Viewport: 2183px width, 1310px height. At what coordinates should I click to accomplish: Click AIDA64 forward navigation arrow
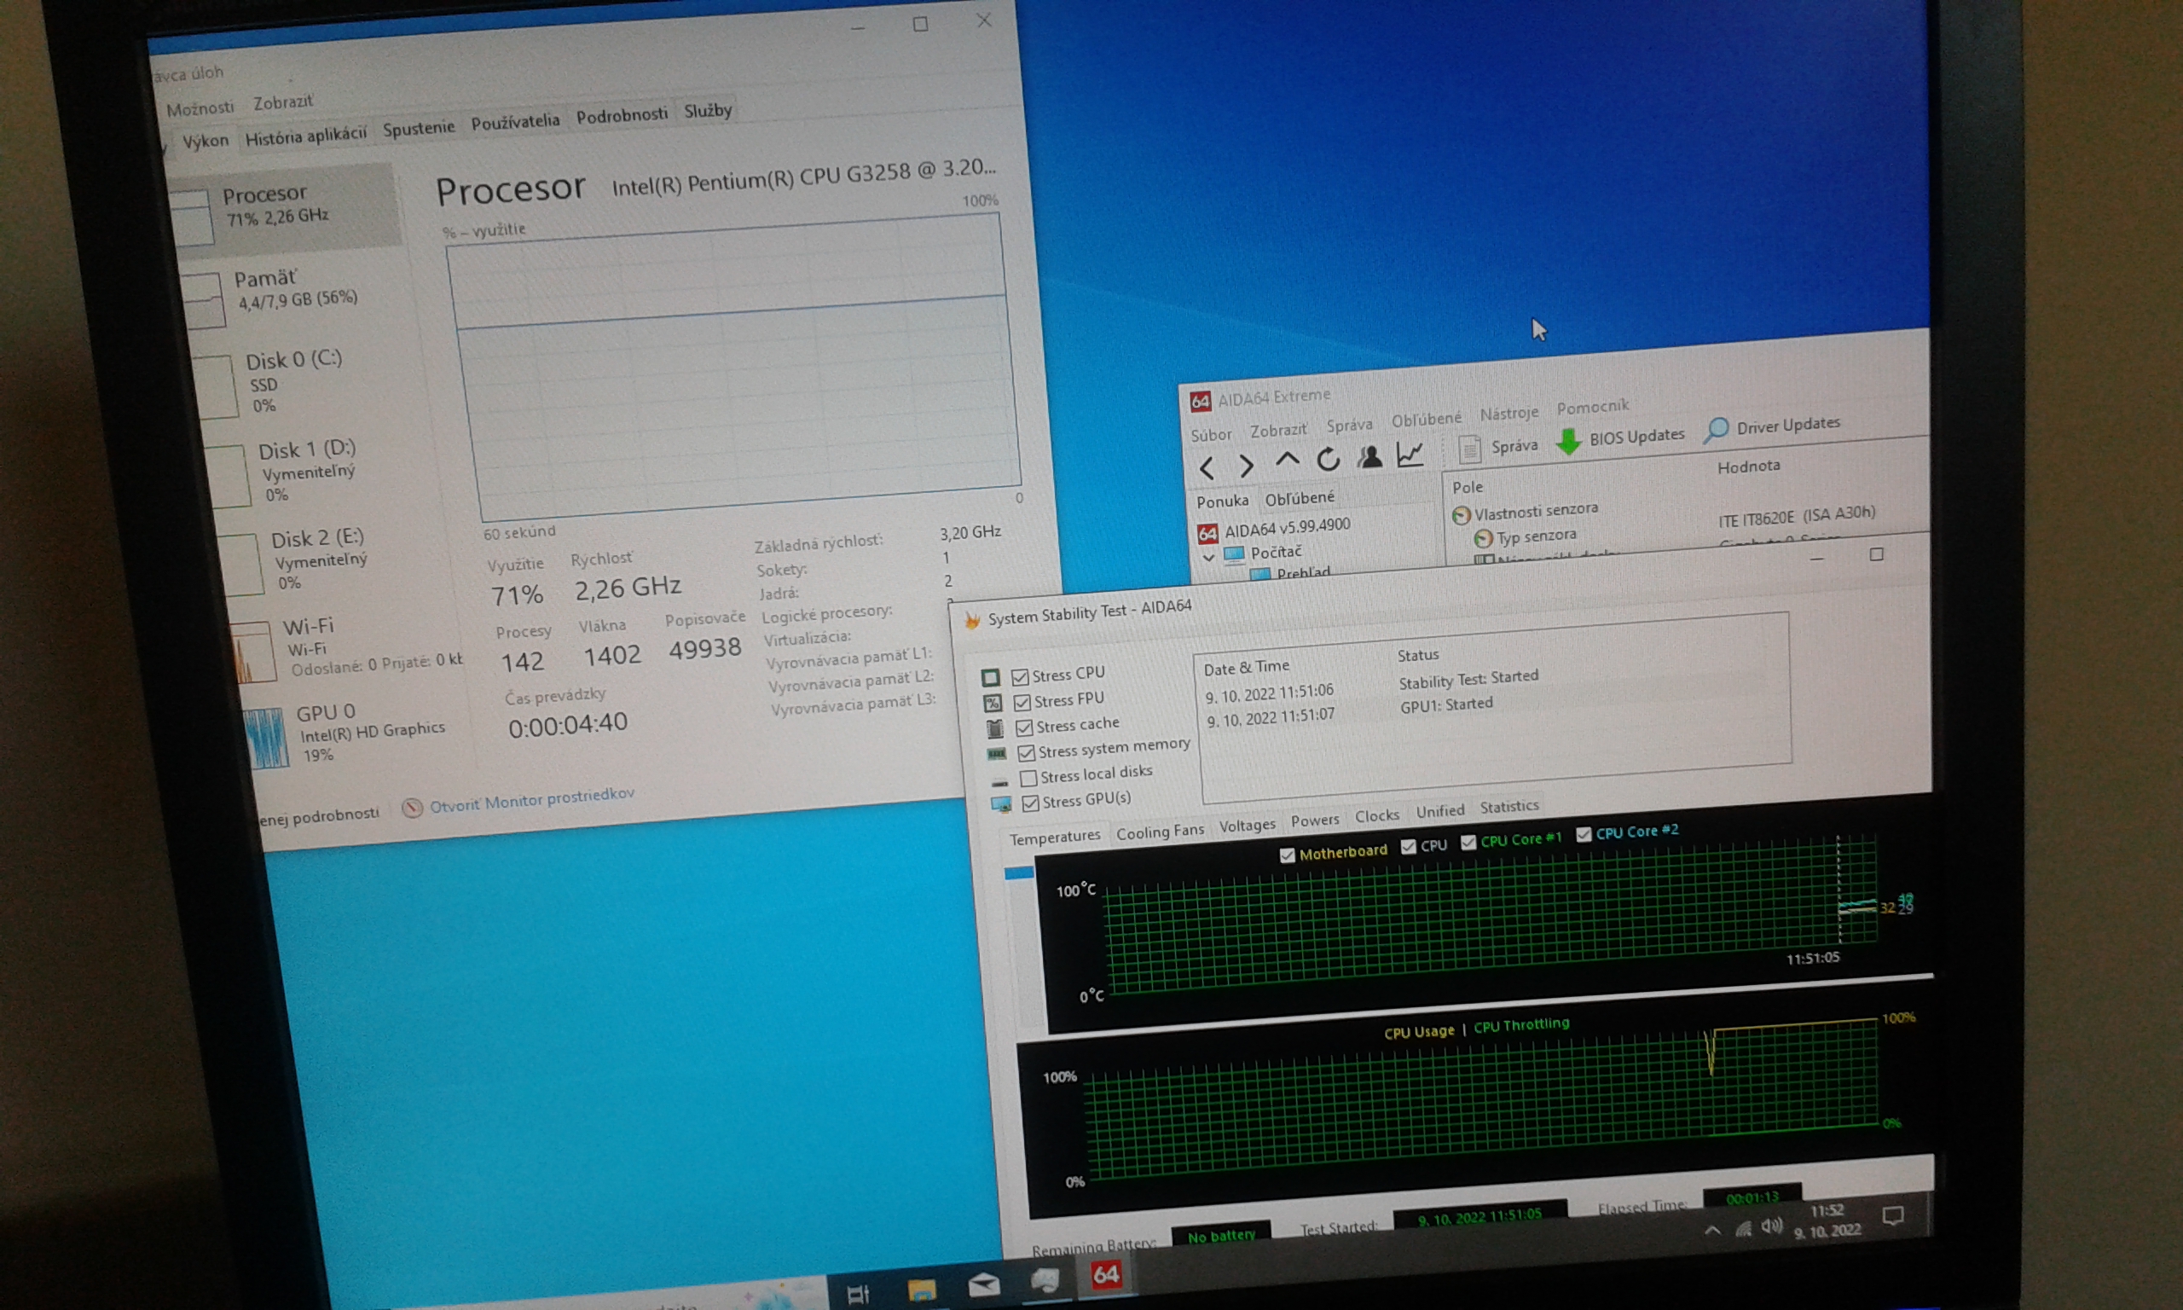(x=1246, y=465)
